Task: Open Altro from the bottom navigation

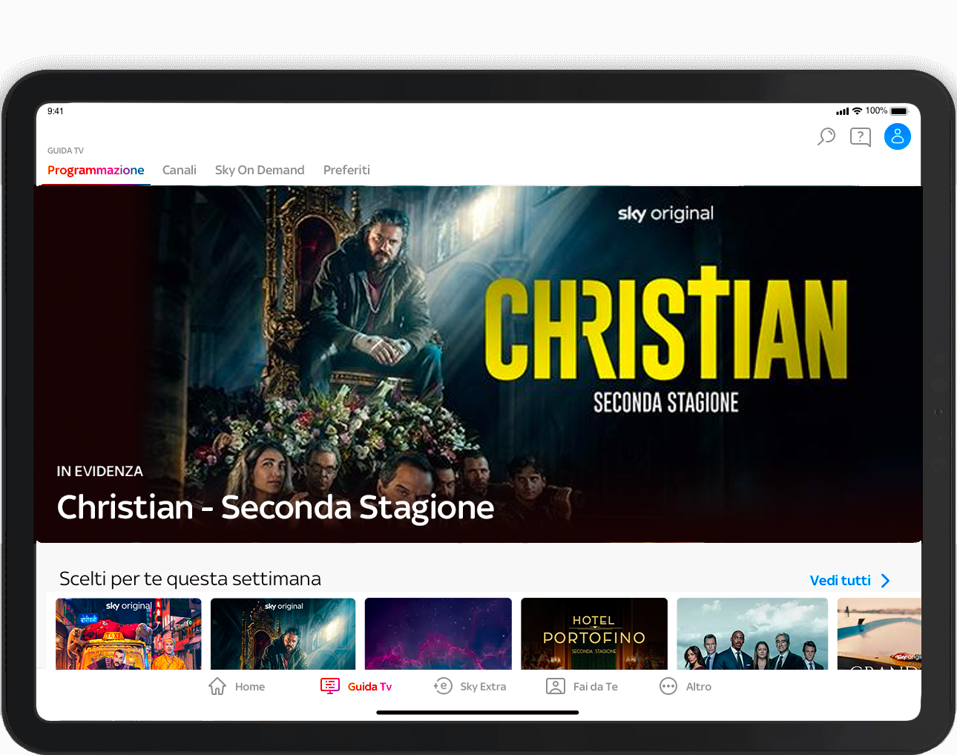Action: coord(699,687)
